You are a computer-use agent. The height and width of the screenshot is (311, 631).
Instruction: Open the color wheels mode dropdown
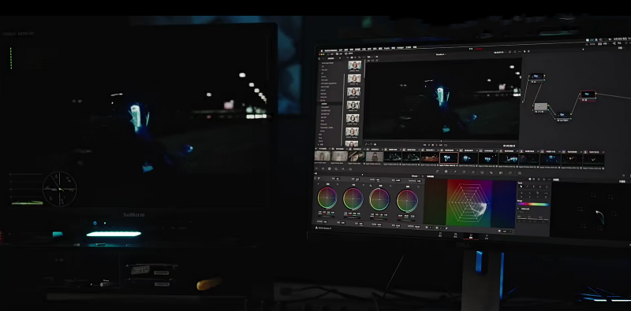416,176
